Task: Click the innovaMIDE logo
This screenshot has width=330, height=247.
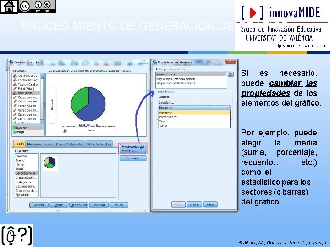Action: [x=282, y=25]
